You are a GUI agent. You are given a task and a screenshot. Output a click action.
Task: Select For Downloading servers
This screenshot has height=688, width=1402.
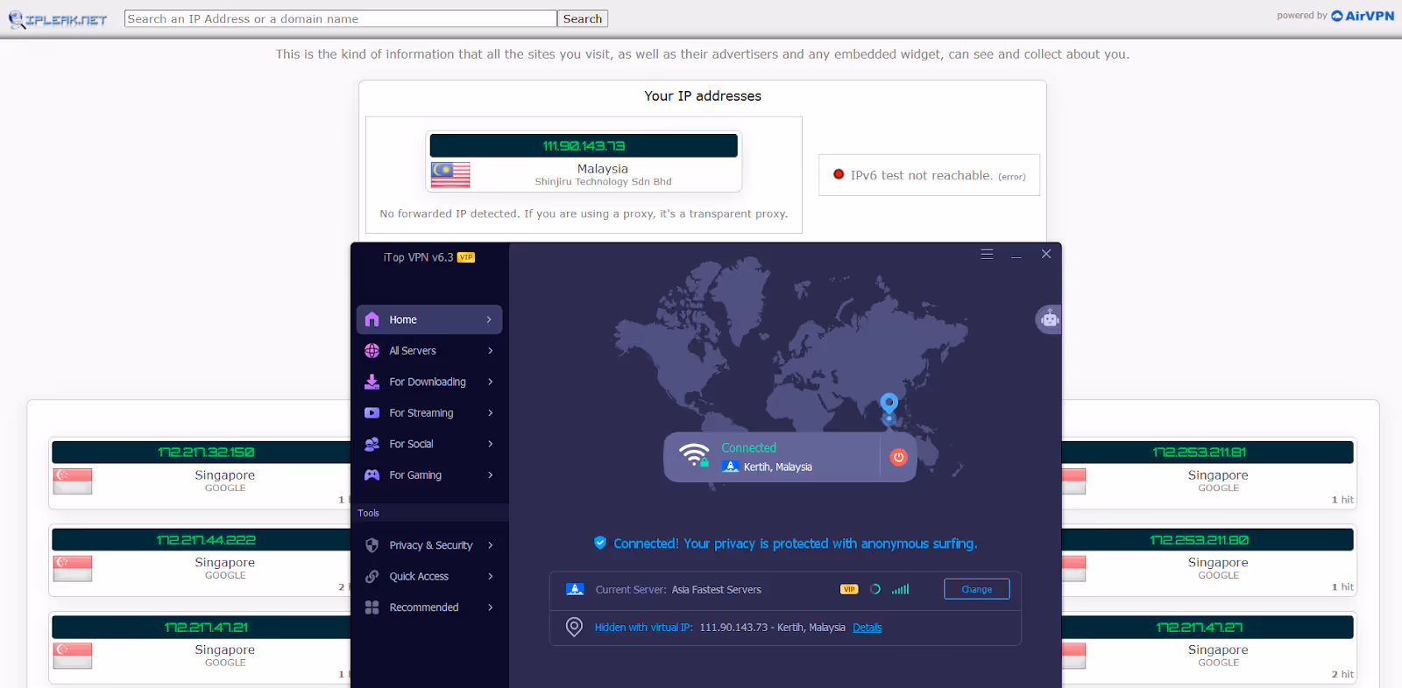(429, 382)
